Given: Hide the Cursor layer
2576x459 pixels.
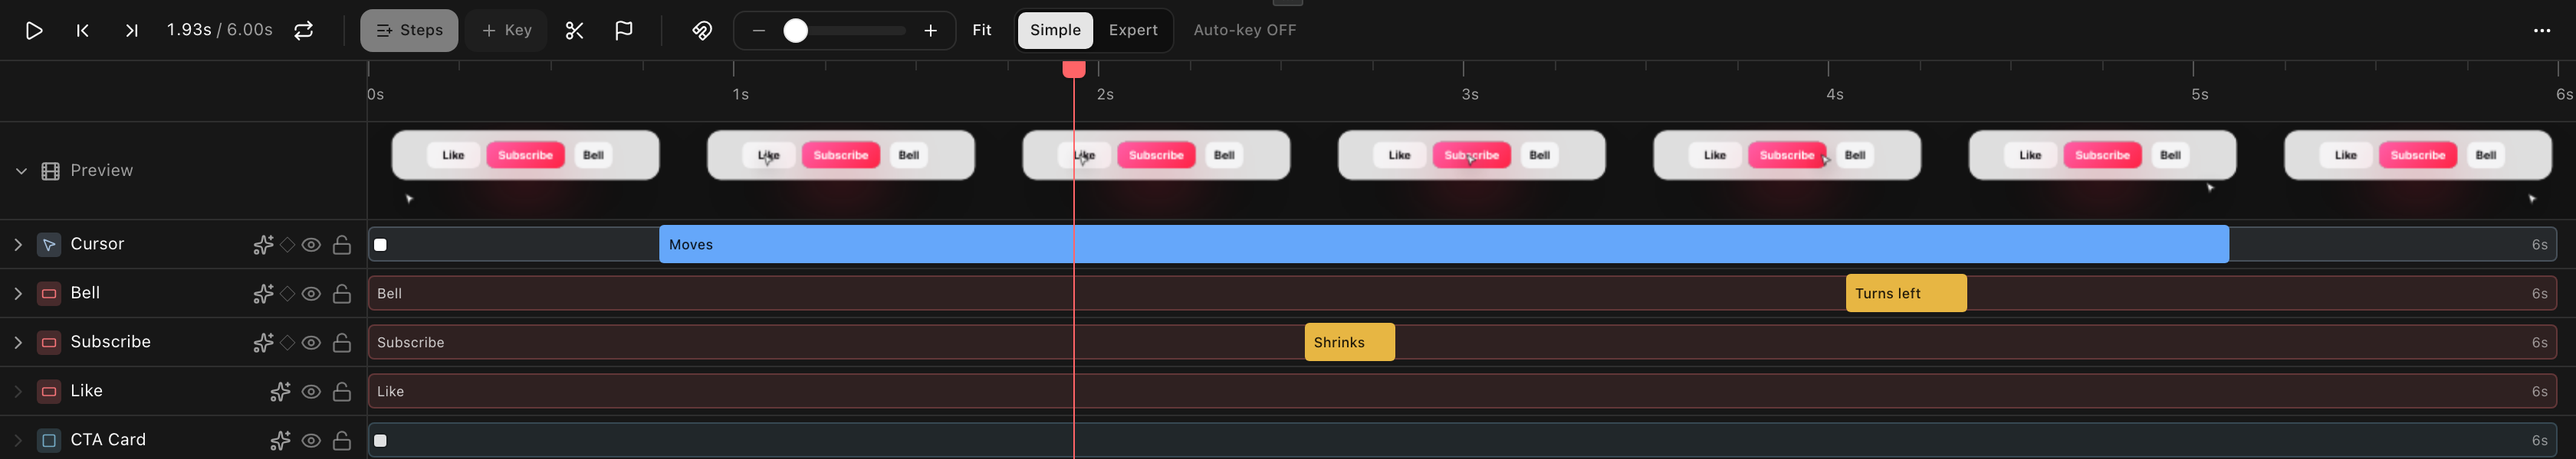Looking at the screenshot, I should 311,245.
